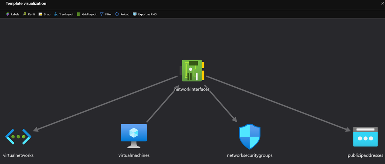Click the Reload circular arrow icon
The height and width of the screenshot is (164, 385).
117,14
